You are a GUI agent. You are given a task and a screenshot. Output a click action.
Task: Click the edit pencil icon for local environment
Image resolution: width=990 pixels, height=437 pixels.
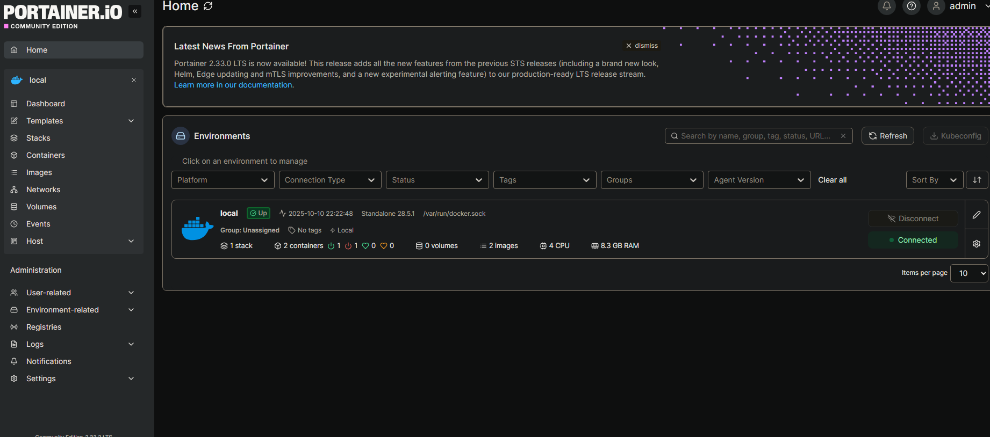977,215
